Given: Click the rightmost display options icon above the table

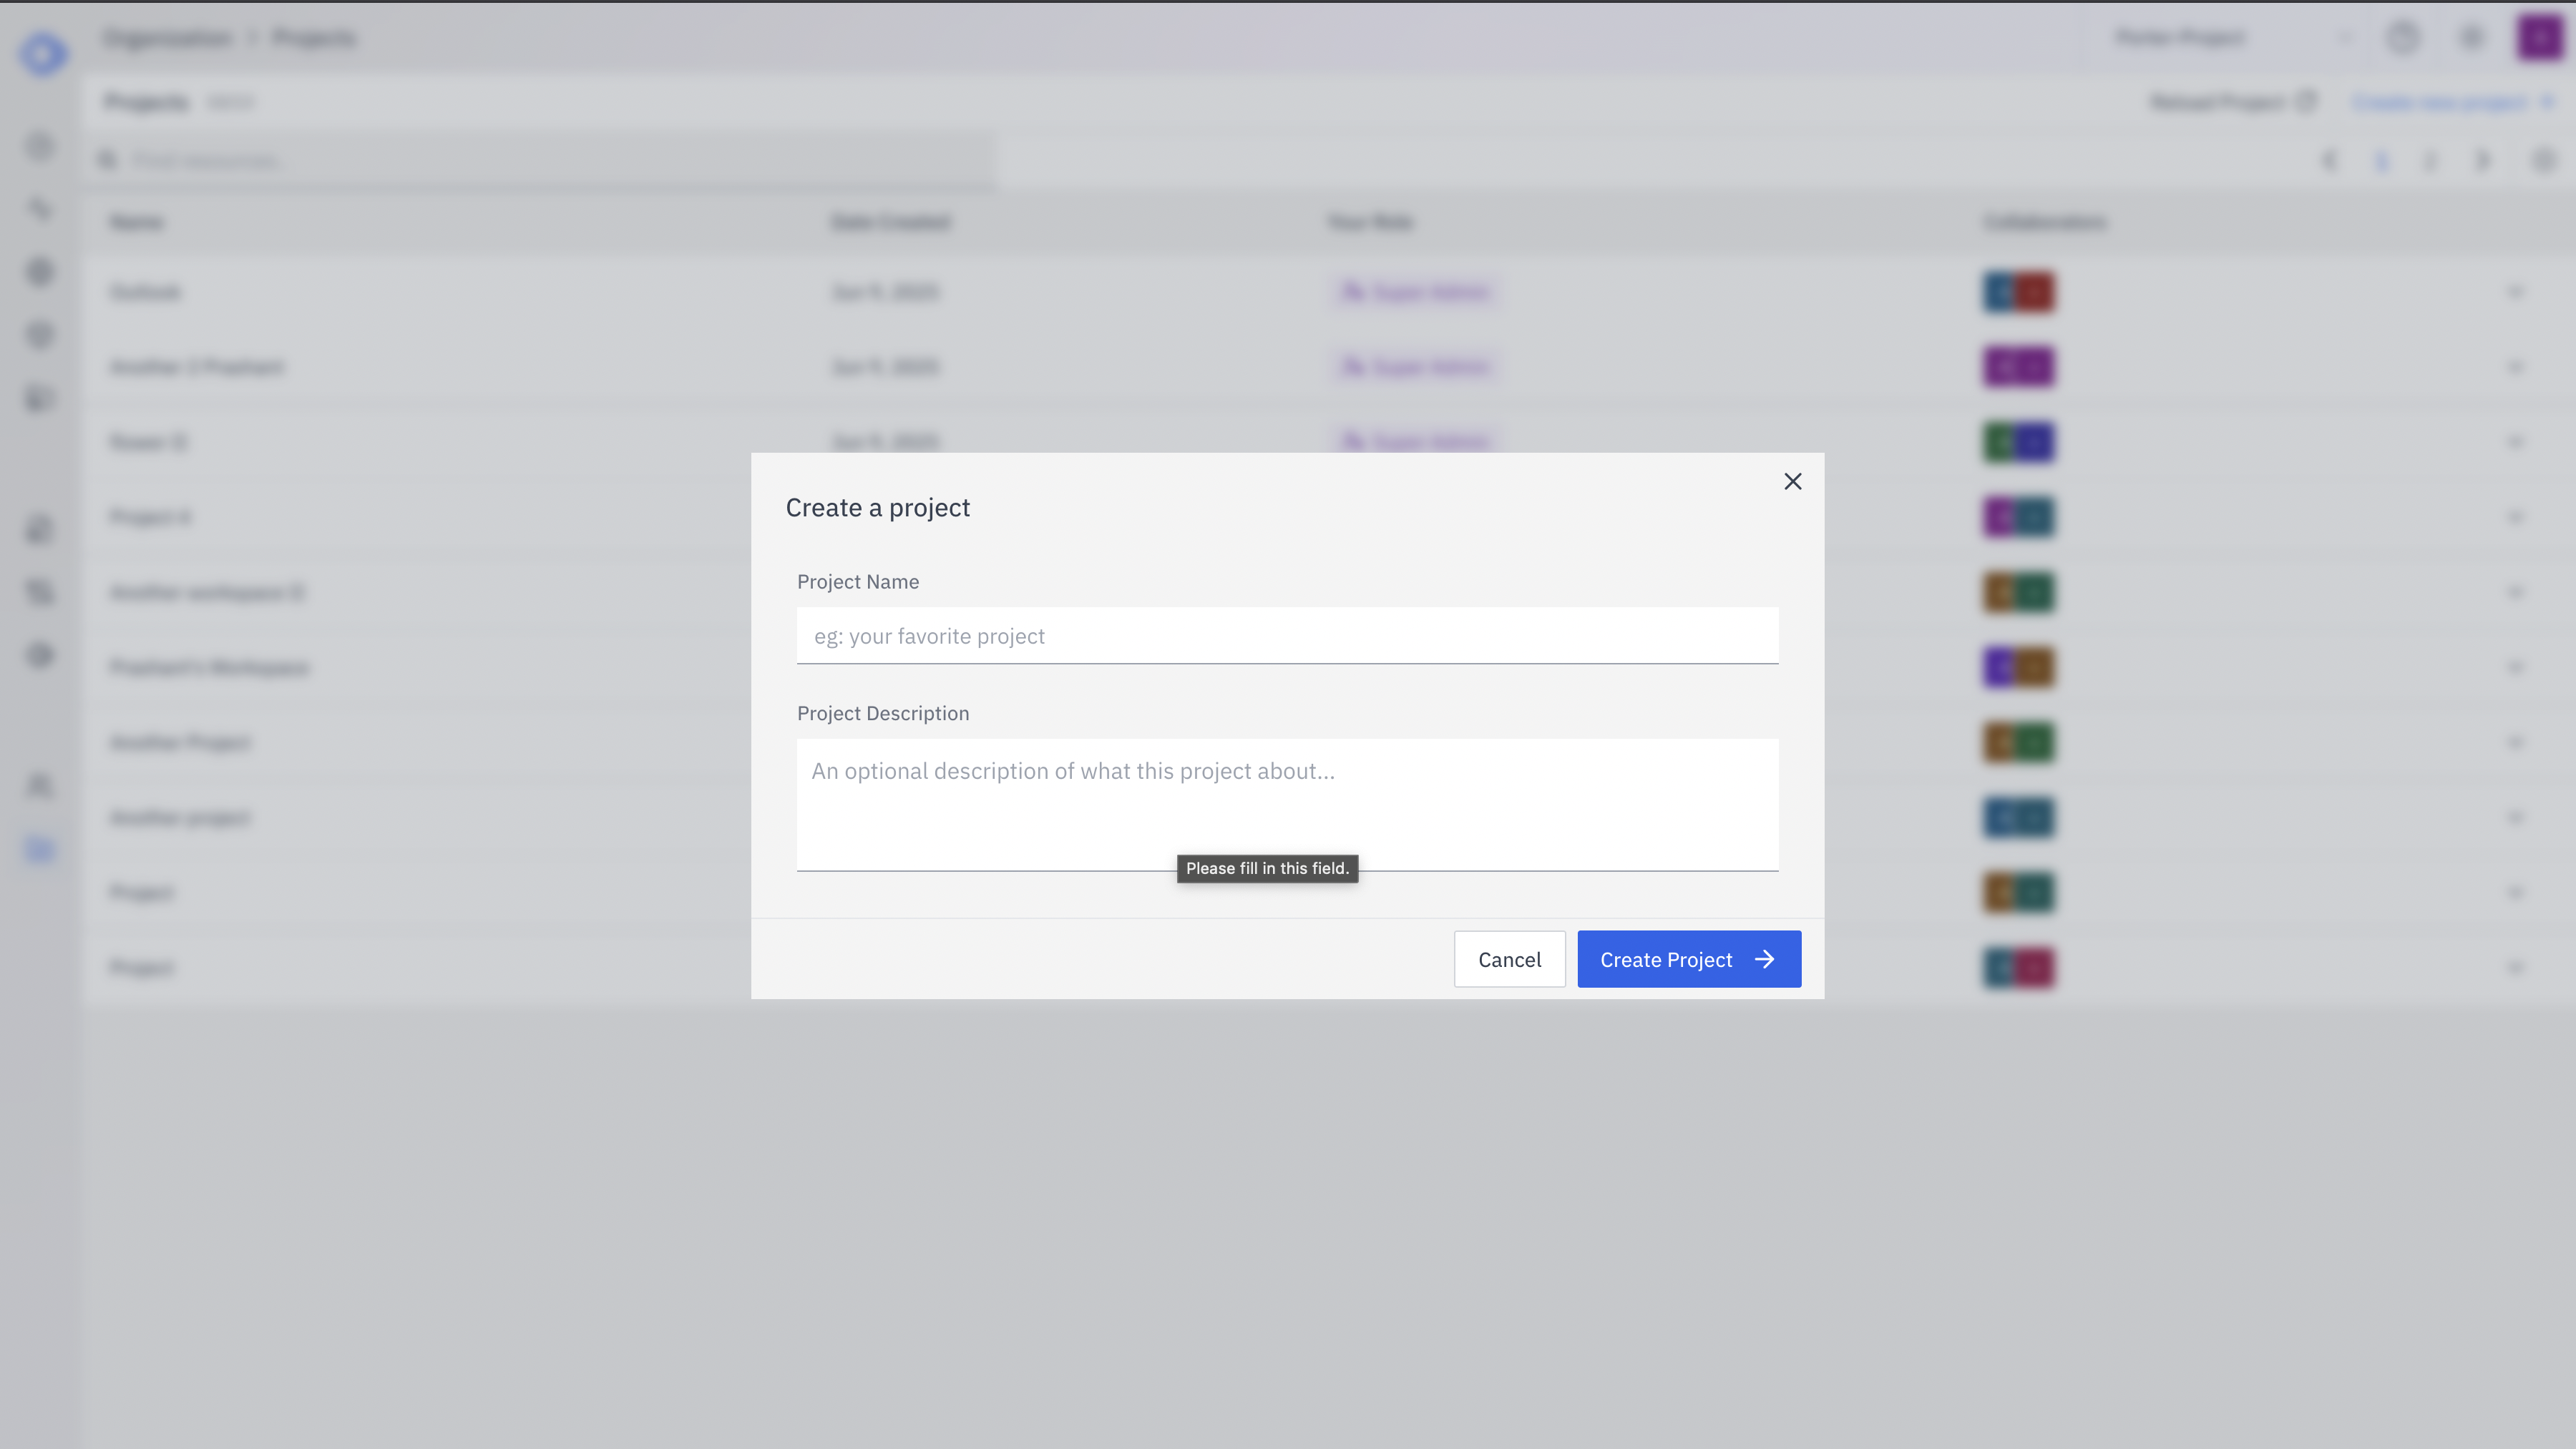Looking at the screenshot, I should 2544,160.
